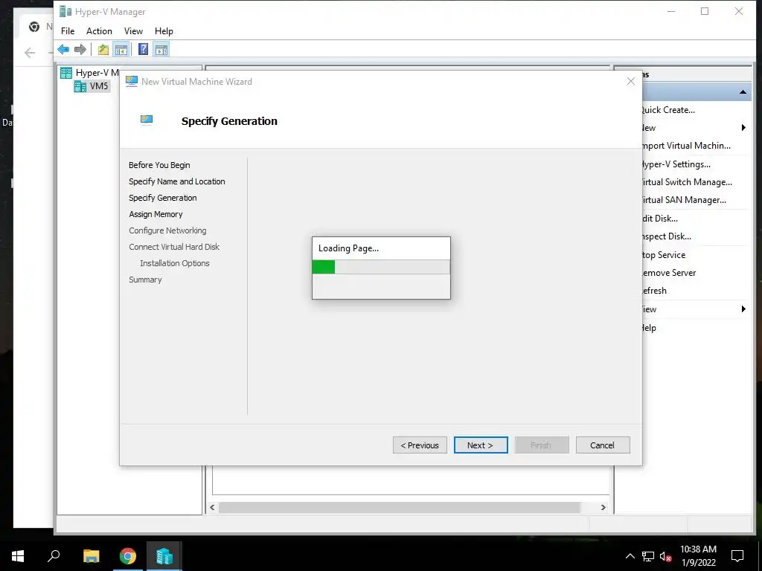Click Quick Create in the Actions pane
Image resolution: width=762 pixels, height=571 pixels.
click(x=668, y=110)
